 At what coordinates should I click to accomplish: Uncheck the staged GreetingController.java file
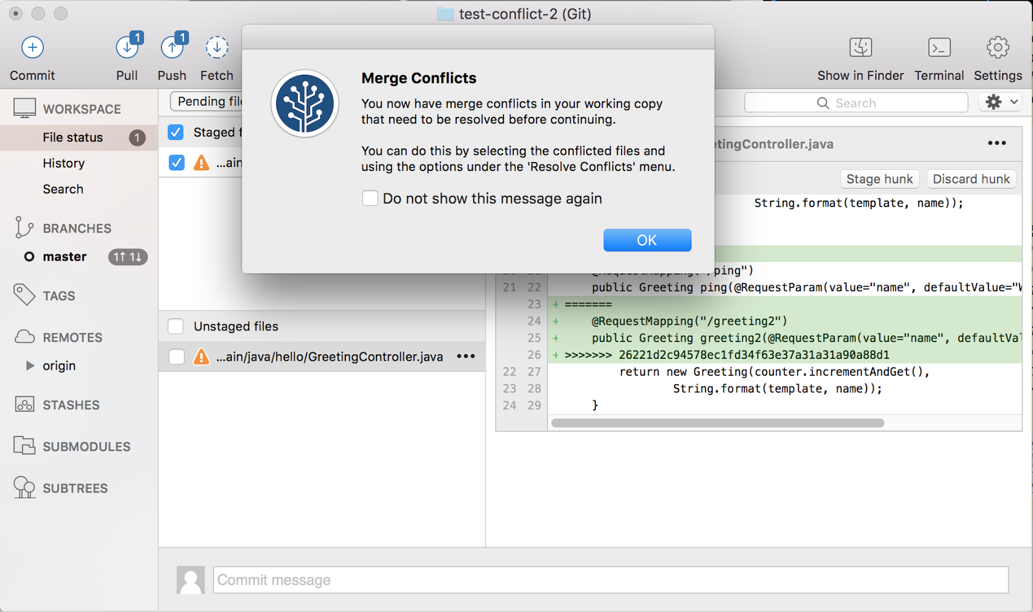(x=176, y=163)
